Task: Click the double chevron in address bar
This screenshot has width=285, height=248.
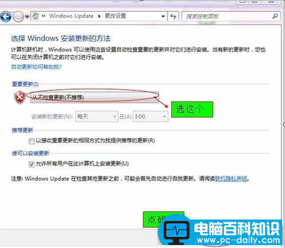Action: click(x=44, y=16)
